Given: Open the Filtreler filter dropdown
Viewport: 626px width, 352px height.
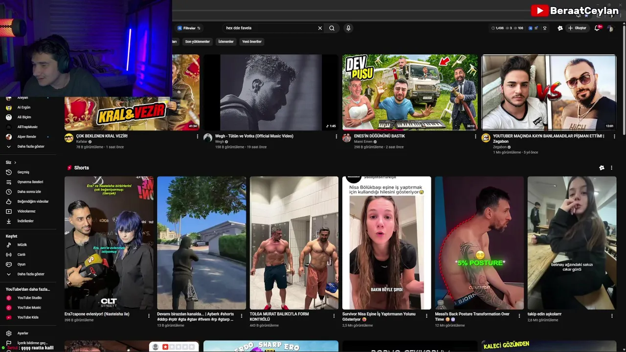Looking at the screenshot, I should pos(189,28).
